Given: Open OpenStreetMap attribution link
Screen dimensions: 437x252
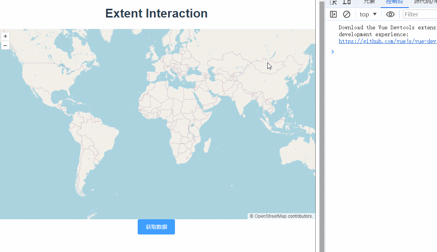Looking at the screenshot, I should click(x=270, y=216).
